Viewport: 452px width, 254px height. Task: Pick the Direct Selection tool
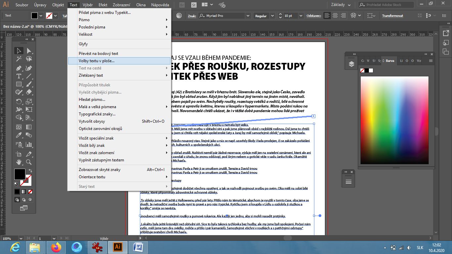click(x=29, y=51)
